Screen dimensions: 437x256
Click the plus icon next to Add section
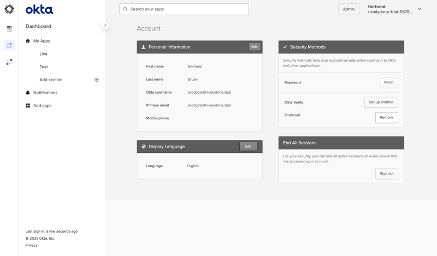tap(97, 80)
